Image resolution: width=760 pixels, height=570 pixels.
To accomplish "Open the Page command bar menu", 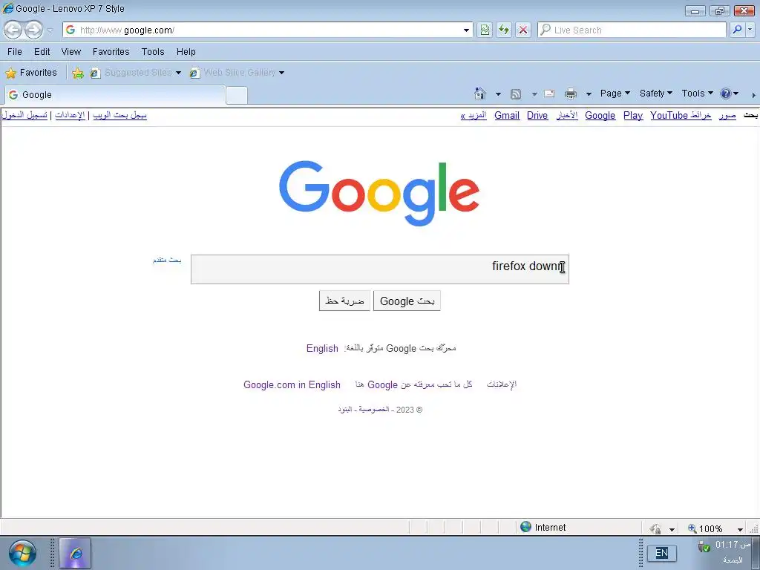I will click(615, 93).
